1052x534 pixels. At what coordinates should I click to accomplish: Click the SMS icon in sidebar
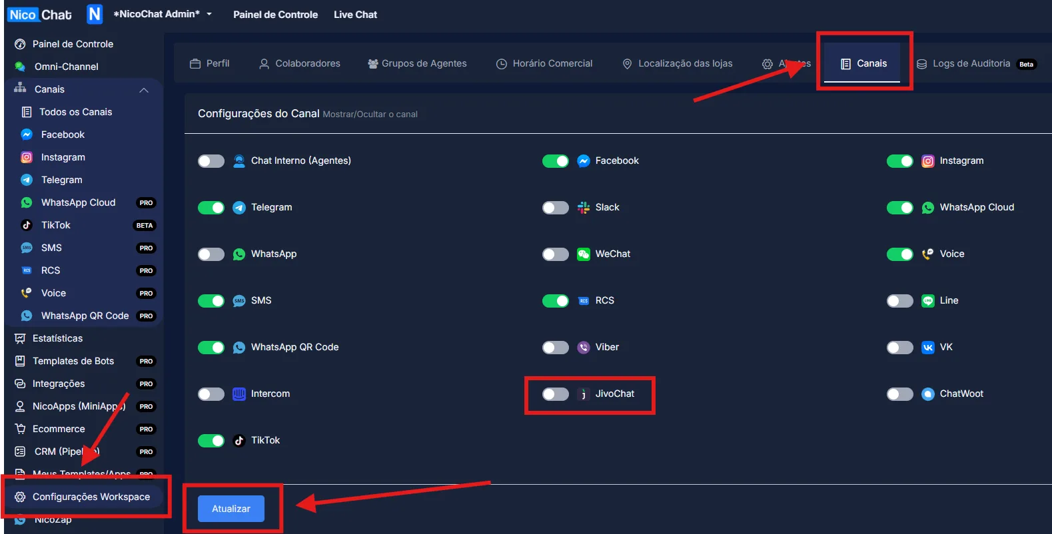tap(27, 248)
